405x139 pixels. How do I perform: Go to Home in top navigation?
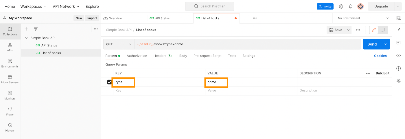point(10,6)
